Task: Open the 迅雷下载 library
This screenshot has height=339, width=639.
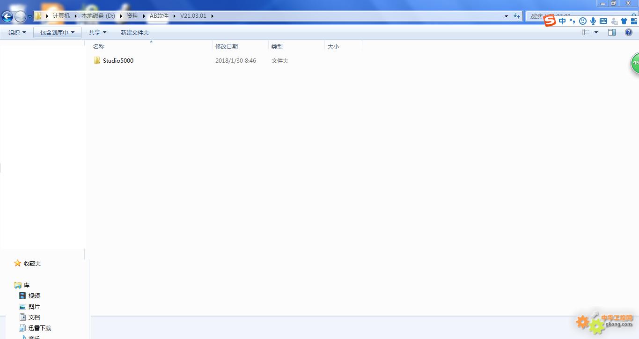Action: [x=40, y=328]
